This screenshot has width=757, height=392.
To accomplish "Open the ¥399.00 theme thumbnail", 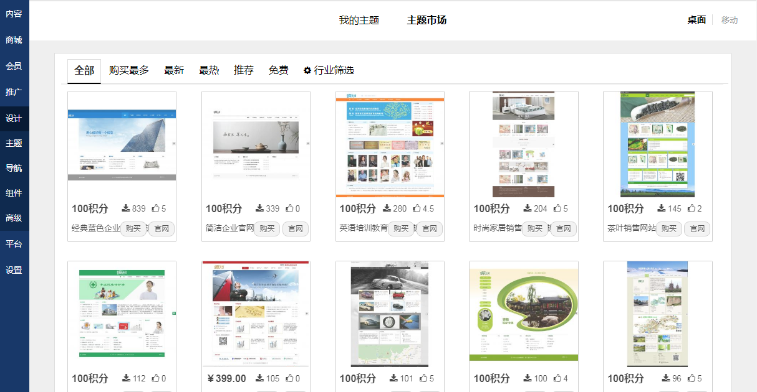I will (x=256, y=314).
